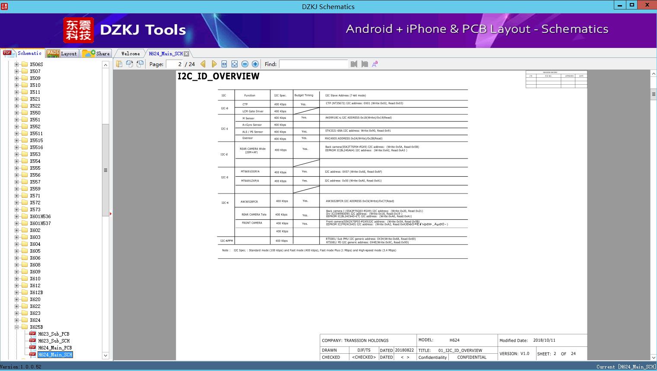657x371 pixels.
Task: Click the X573 folder icon
Action: point(25,209)
